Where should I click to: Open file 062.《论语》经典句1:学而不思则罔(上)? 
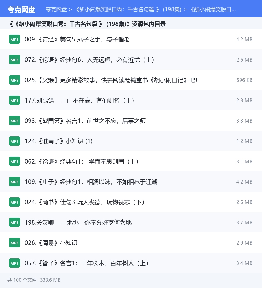click(82, 161)
